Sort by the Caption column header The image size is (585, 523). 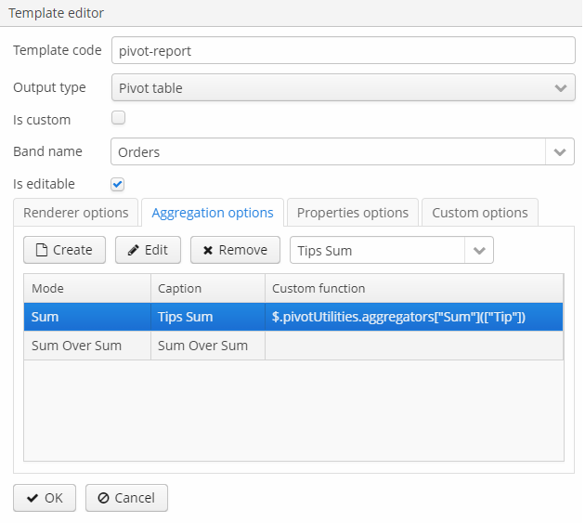[x=208, y=288]
